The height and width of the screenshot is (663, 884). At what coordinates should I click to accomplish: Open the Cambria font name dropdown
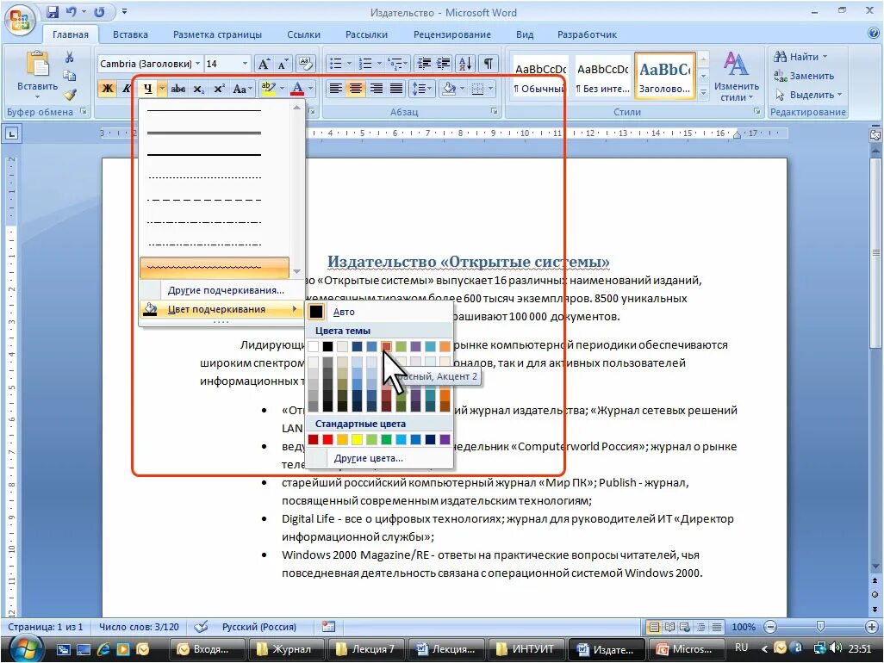tap(198, 64)
